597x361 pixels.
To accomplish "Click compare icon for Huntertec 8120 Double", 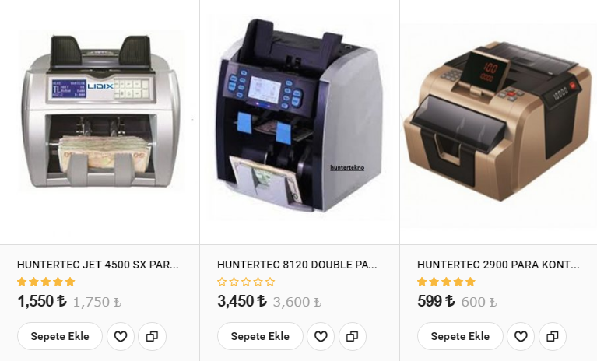I will [352, 336].
